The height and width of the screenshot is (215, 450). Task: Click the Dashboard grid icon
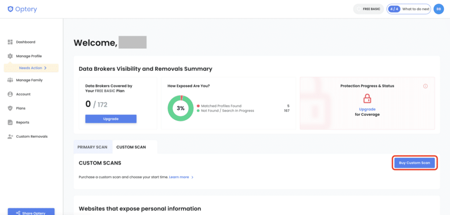[x=11, y=42]
